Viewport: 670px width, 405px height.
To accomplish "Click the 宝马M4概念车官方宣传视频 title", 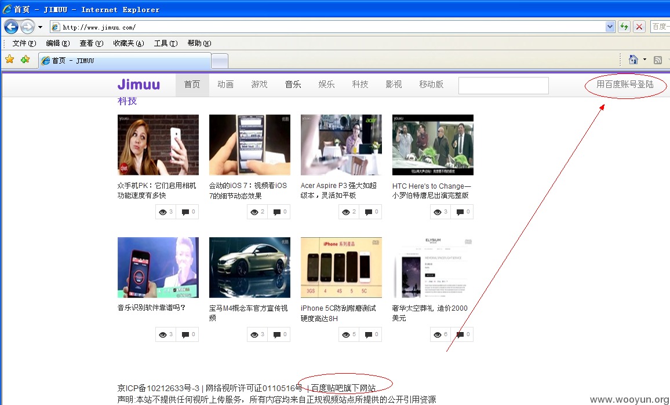I will (248, 313).
